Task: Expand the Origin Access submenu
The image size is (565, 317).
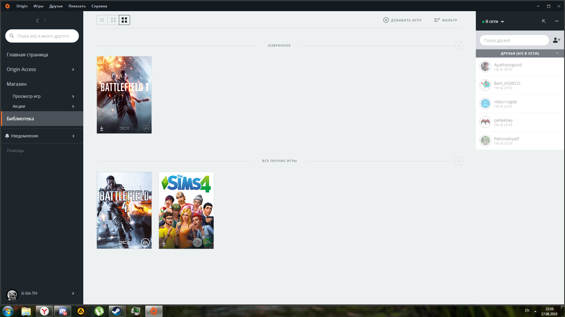Action: point(73,70)
